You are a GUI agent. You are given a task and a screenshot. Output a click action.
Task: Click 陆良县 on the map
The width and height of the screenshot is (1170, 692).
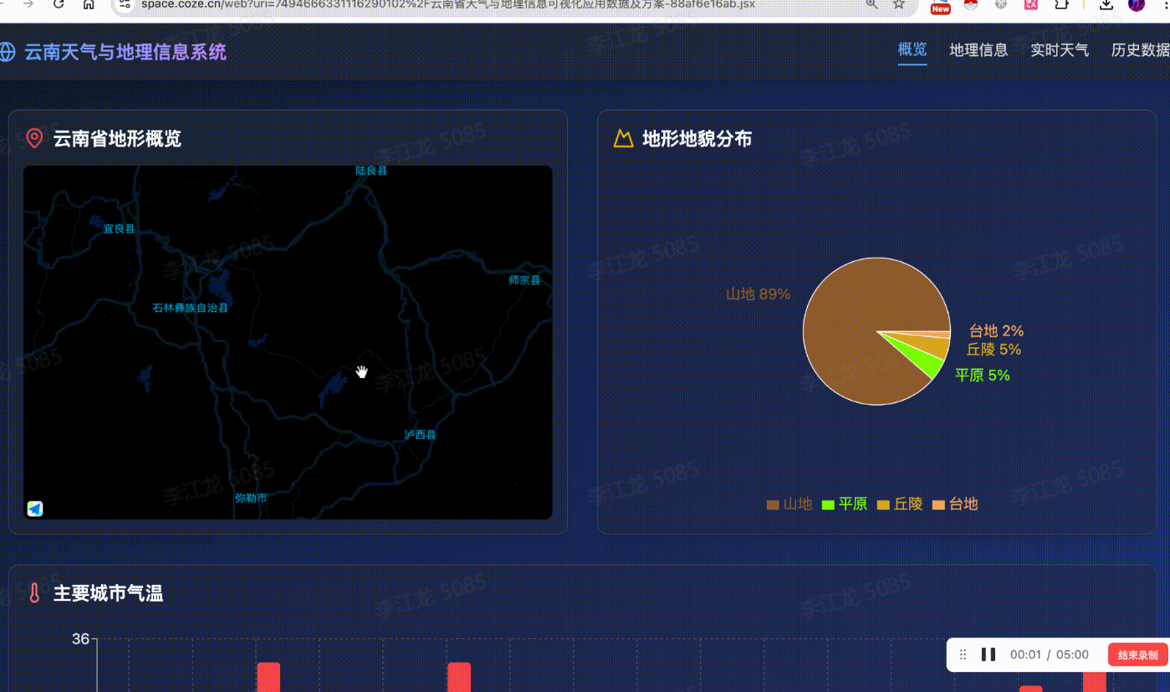[x=371, y=171]
